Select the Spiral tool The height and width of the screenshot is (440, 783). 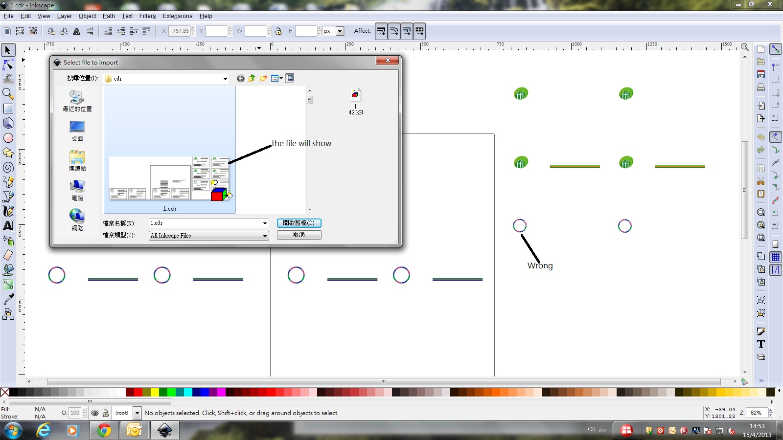tap(8, 168)
